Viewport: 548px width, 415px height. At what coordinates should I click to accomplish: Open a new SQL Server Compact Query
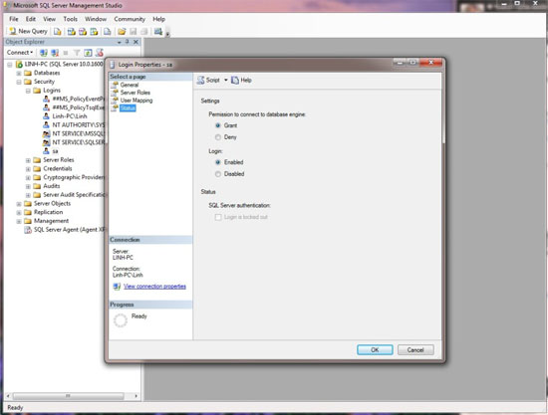click(108, 32)
